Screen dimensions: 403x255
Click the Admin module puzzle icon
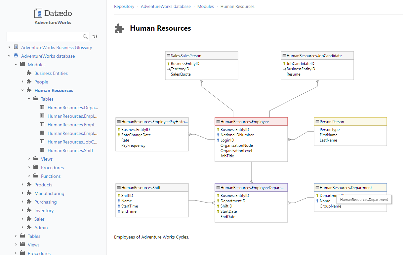(29, 227)
